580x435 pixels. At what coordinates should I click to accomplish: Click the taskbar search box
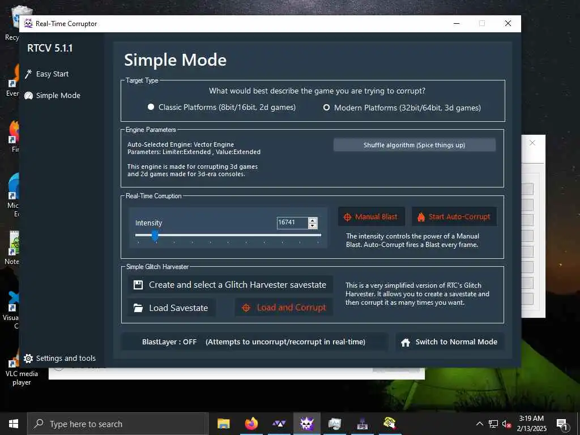[x=118, y=424]
